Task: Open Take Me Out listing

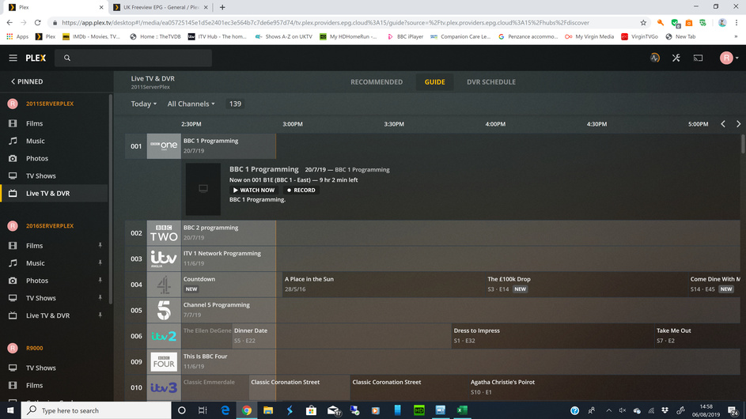Action: (697, 336)
